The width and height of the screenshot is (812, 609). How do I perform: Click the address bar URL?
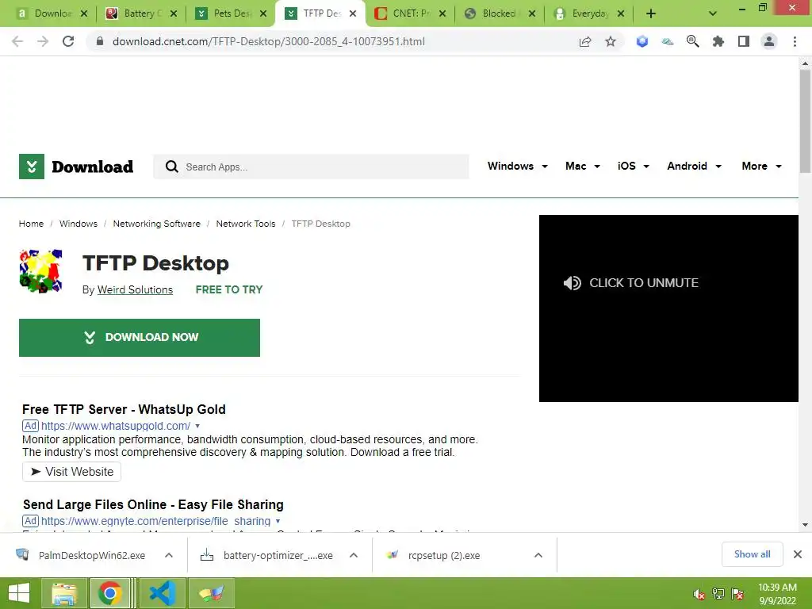click(x=268, y=41)
